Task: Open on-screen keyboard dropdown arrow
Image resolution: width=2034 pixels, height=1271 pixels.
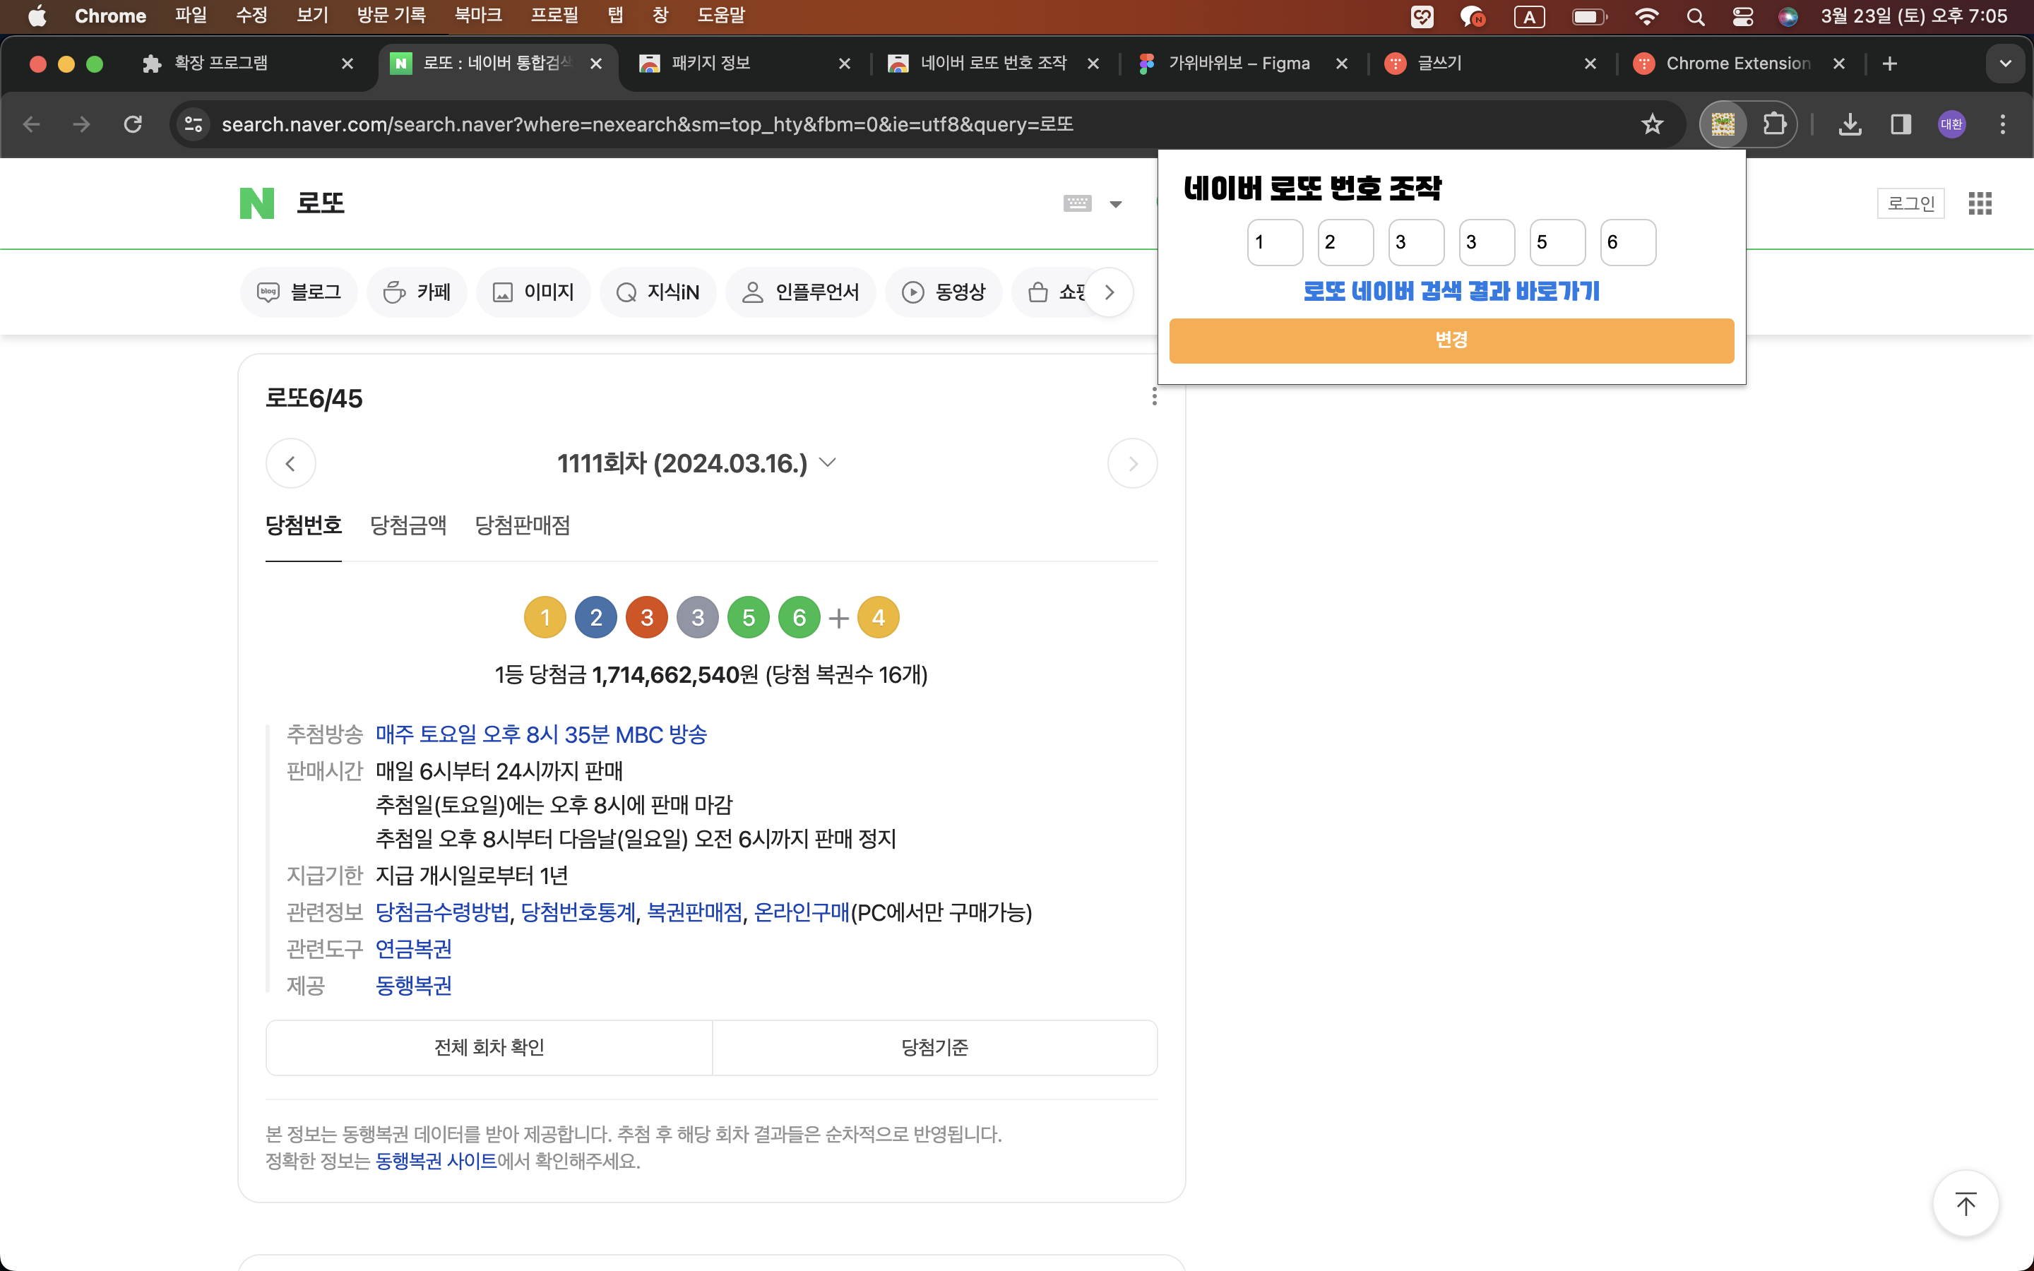Action: coord(1115,204)
